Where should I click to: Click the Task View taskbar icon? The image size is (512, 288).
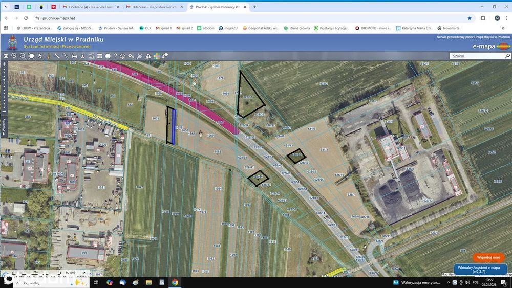[96, 282]
